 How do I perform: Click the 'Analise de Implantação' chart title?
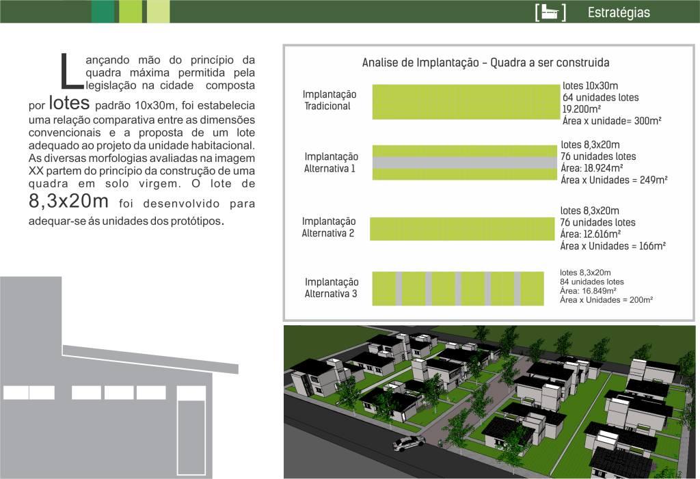(485, 63)
